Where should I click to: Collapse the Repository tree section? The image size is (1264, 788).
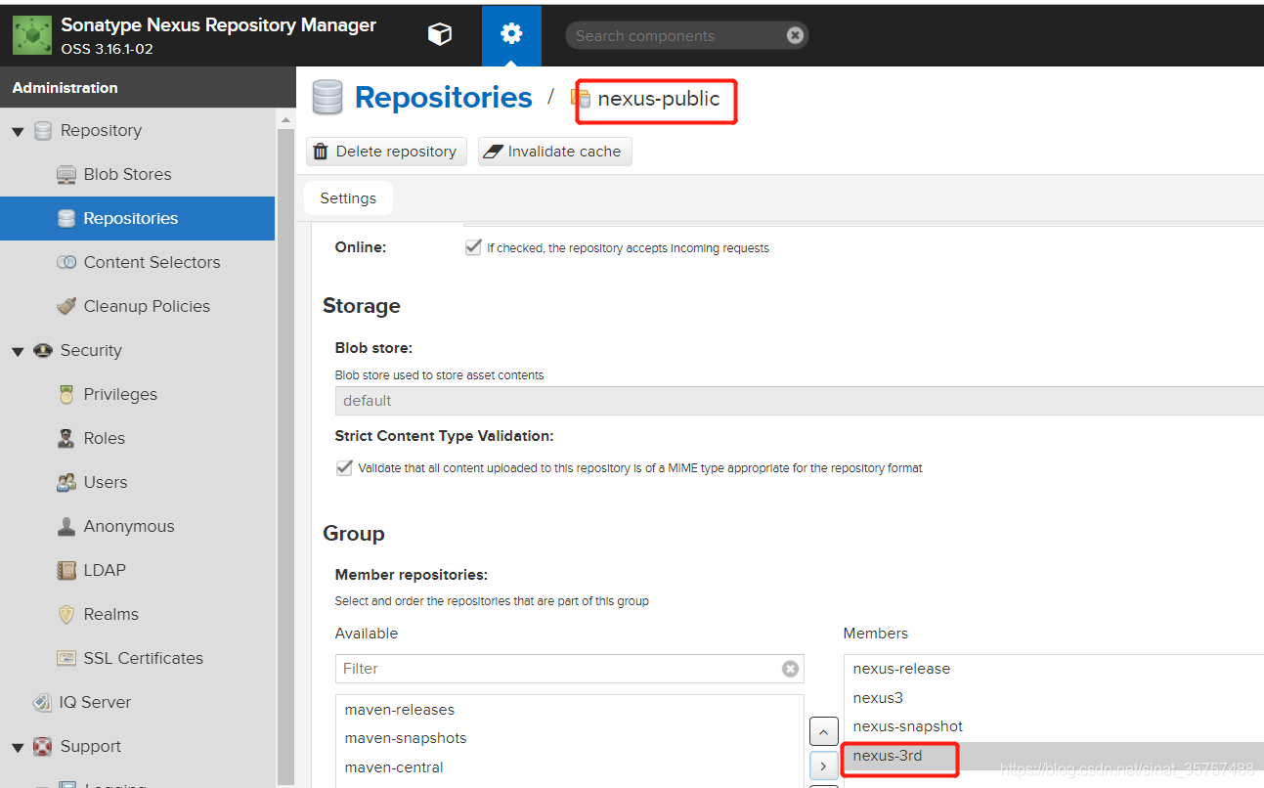[18, 131]
